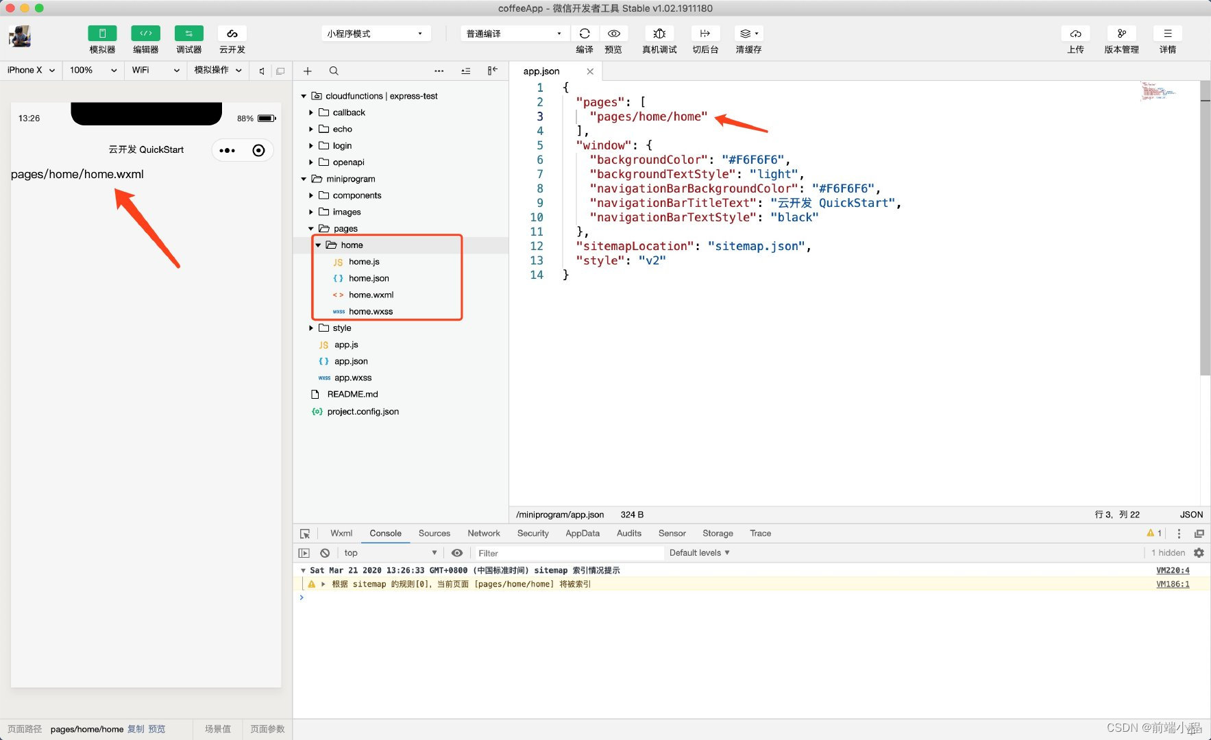Open the iPhone X device dropdown
This screenshot has width=1211, height=740.
click(x=31, y=70)
